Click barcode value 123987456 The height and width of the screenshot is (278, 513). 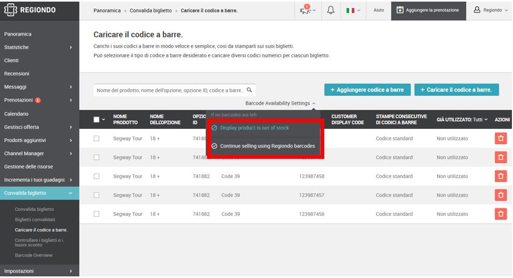point(311,214)
